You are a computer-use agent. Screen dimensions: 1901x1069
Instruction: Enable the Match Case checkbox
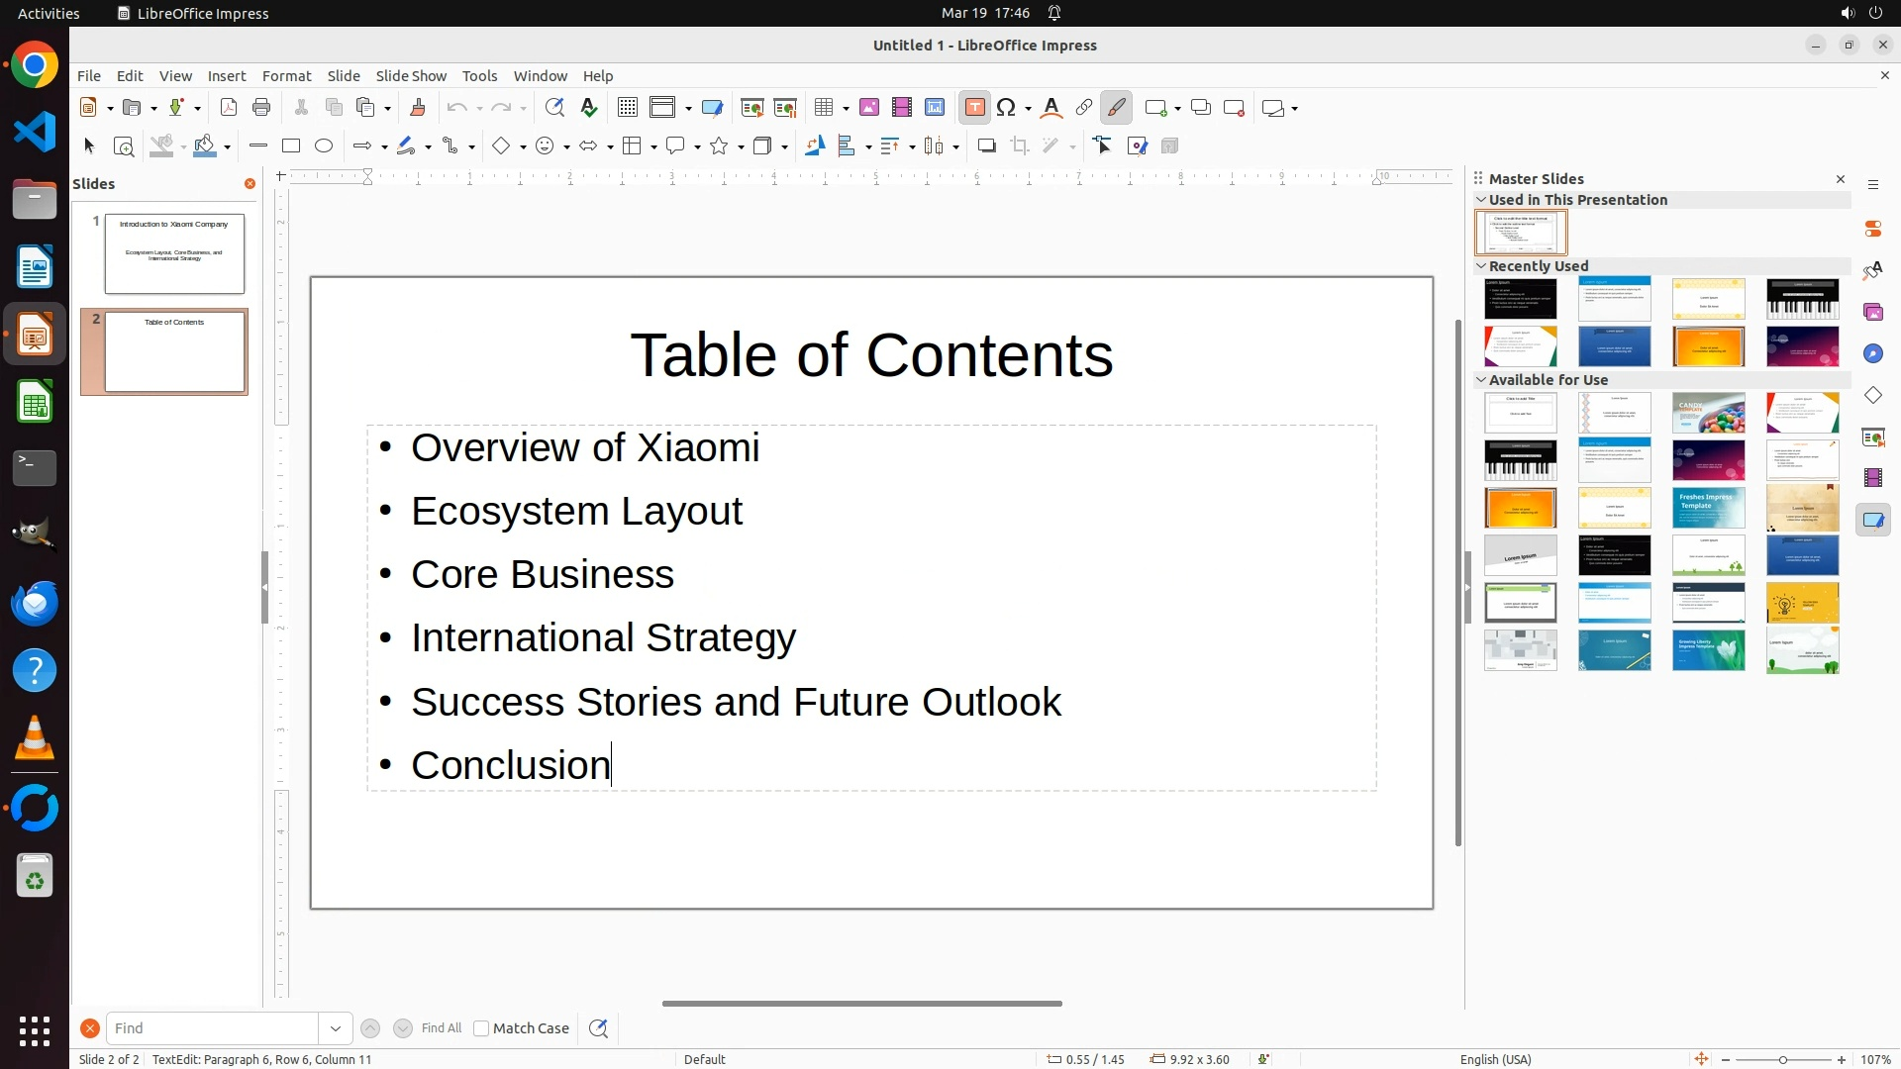pos(481,1028)
